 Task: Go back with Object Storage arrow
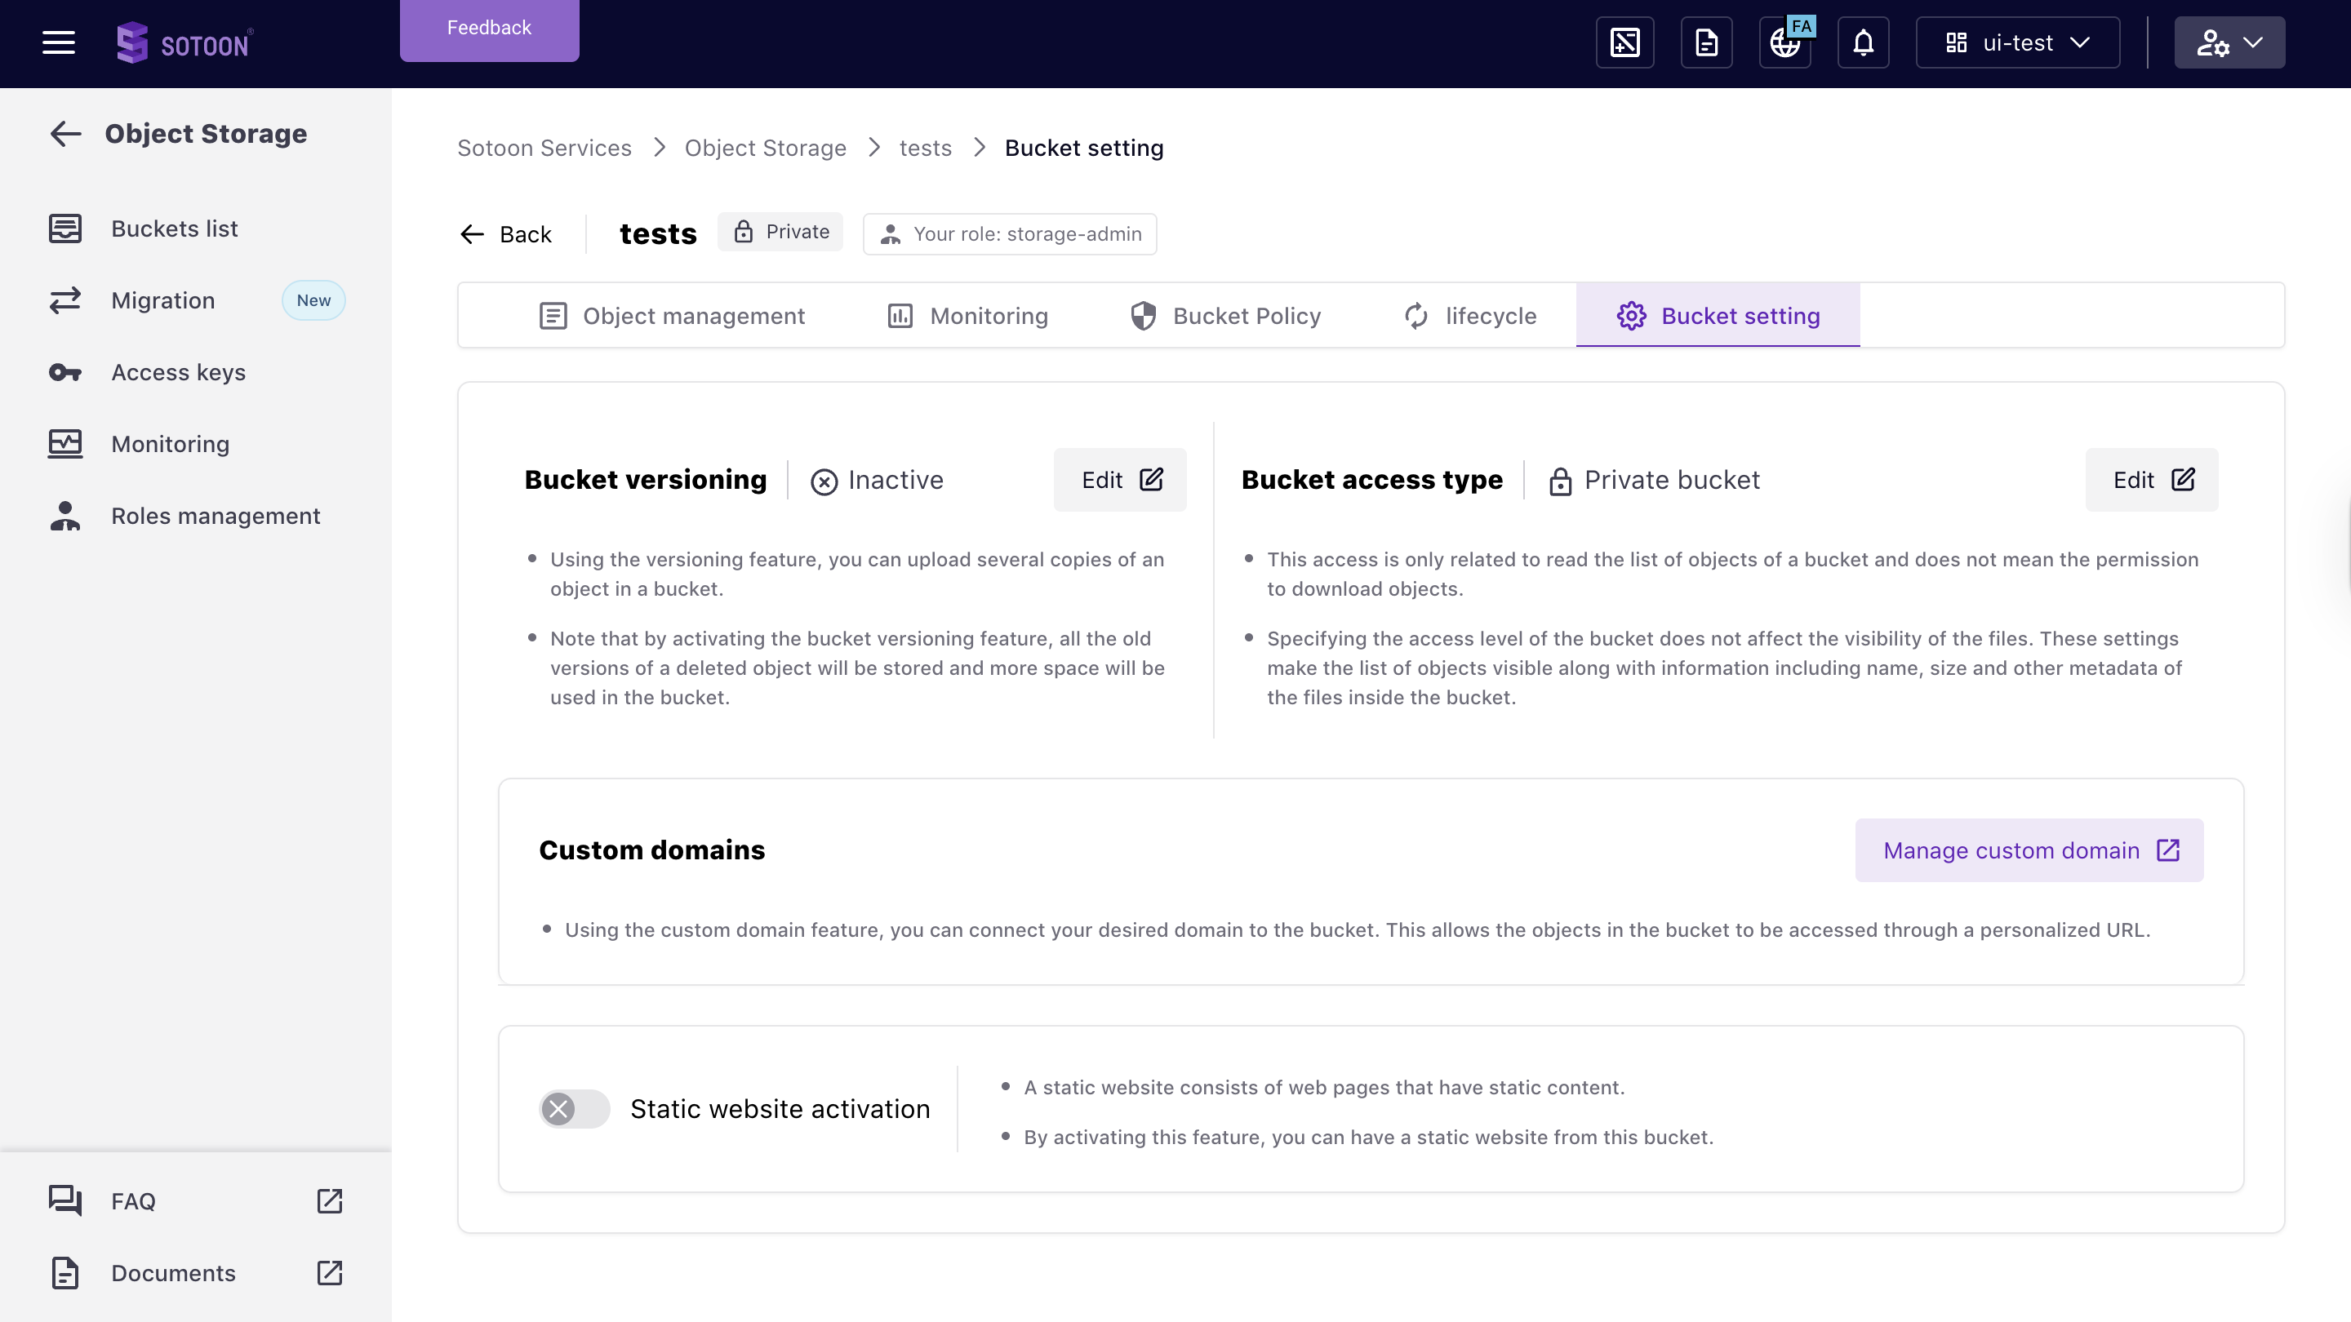(x=65, y=134)
